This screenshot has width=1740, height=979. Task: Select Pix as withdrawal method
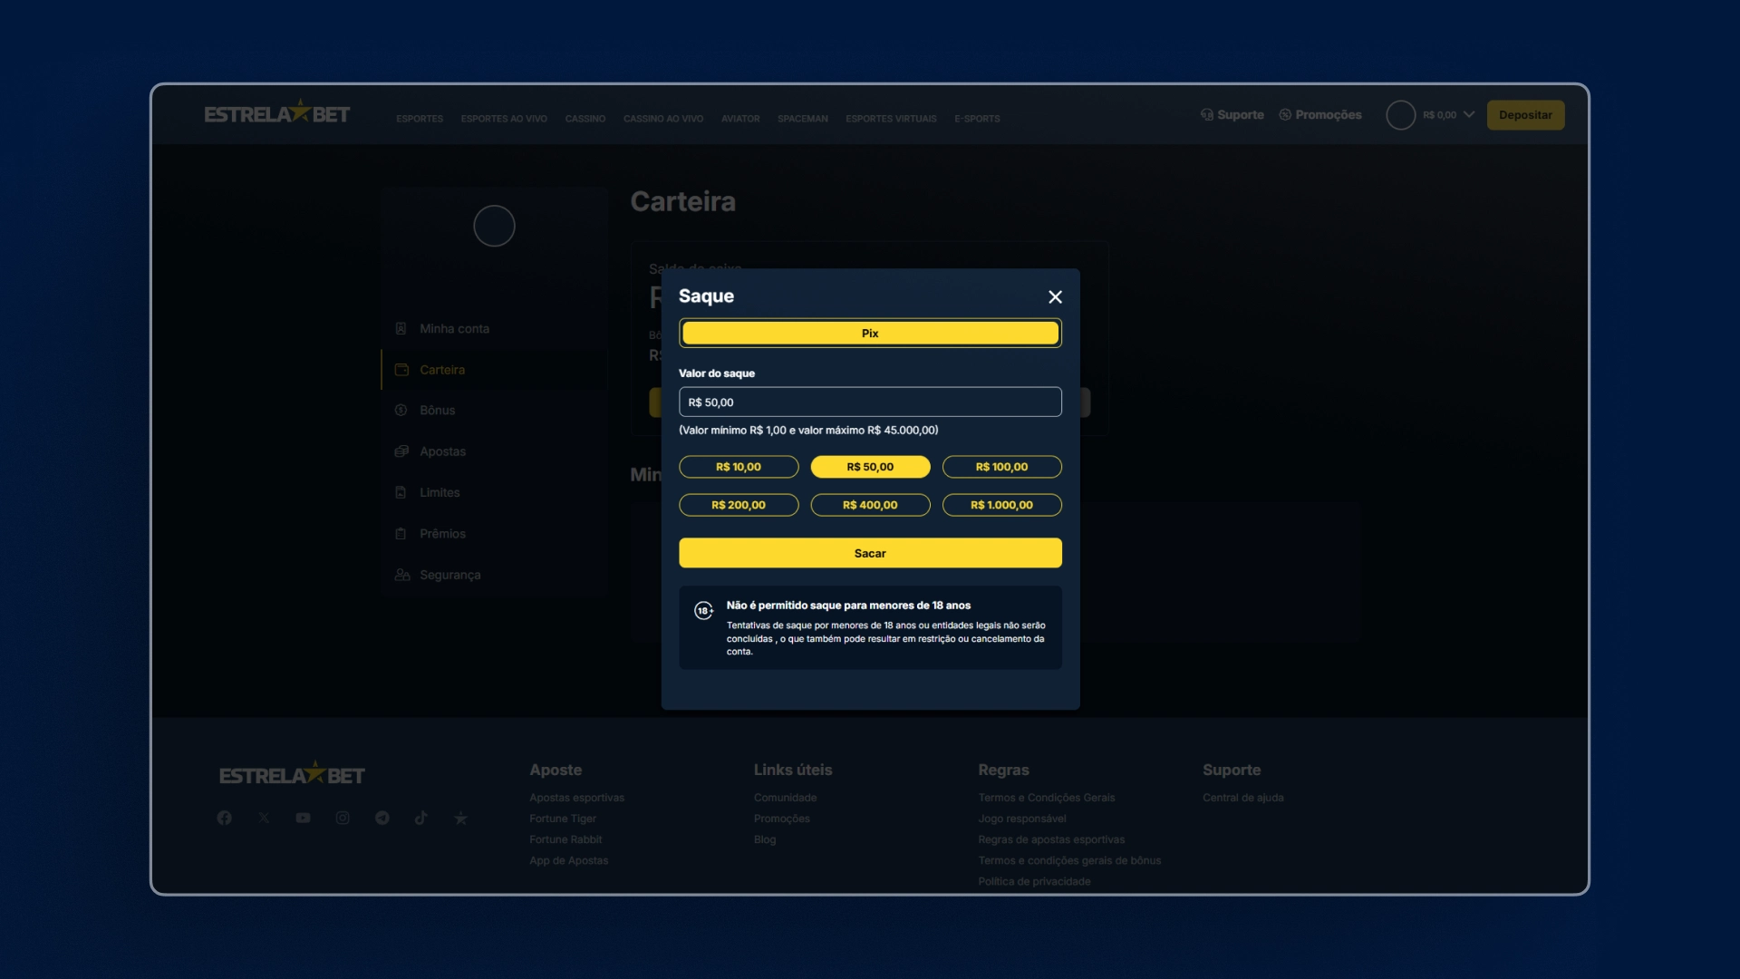[870, 334]
